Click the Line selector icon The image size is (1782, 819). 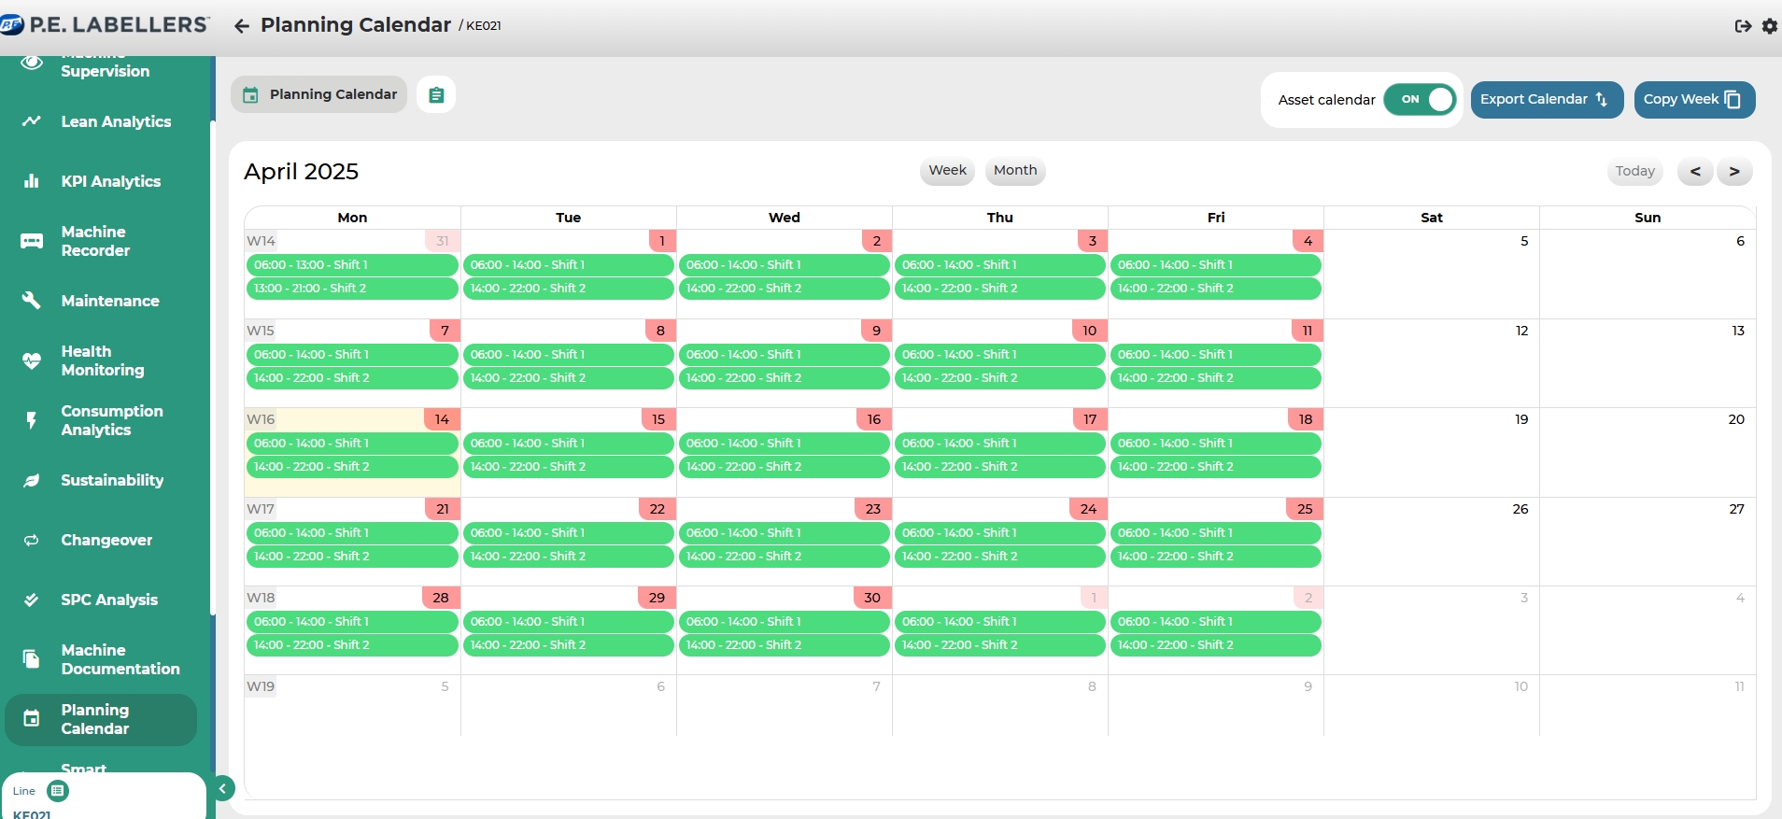pos(57,791)
